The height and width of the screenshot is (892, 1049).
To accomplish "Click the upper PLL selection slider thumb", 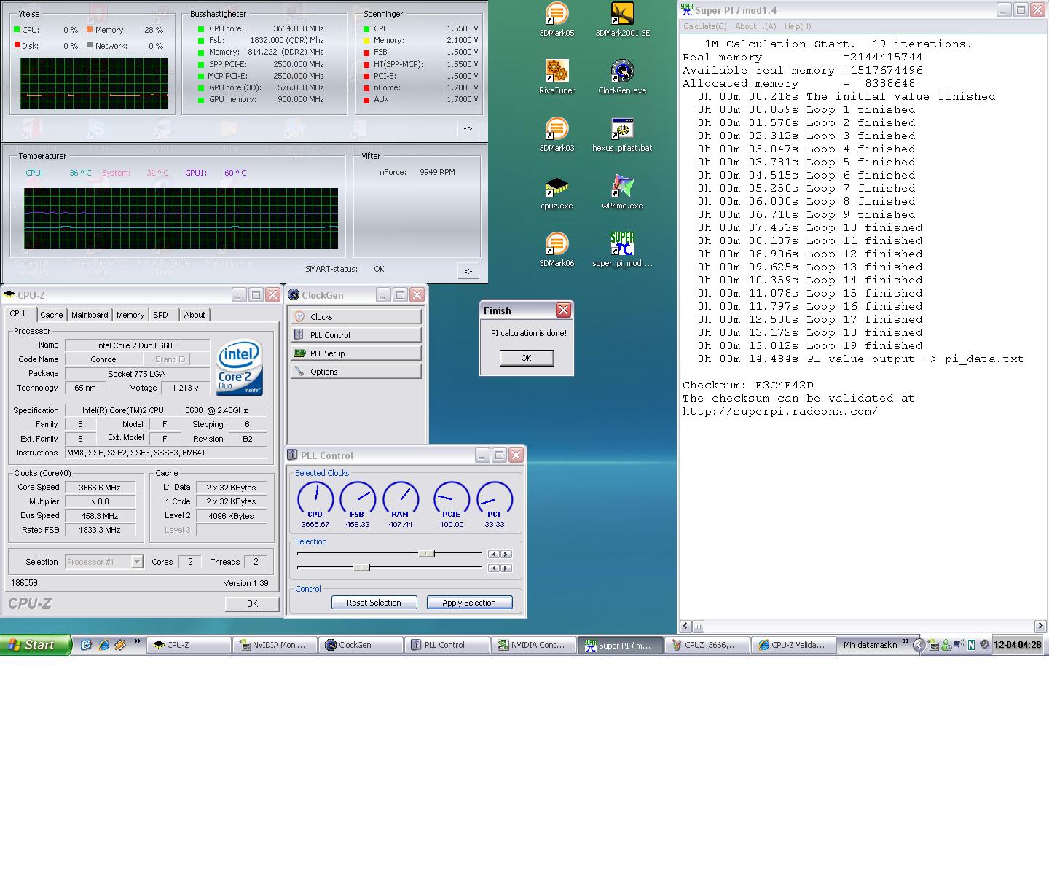I will tap(426, 554).
